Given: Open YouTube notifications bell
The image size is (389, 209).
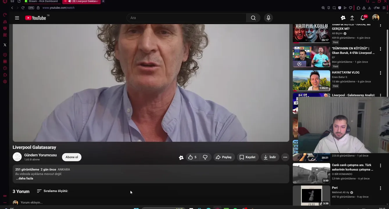Looking at the screenshot, I should pos(363,18).
